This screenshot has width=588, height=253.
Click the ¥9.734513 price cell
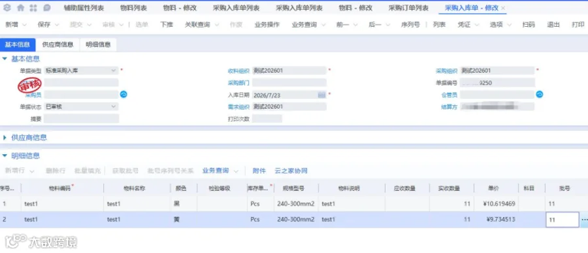click(x=496, y=220)
